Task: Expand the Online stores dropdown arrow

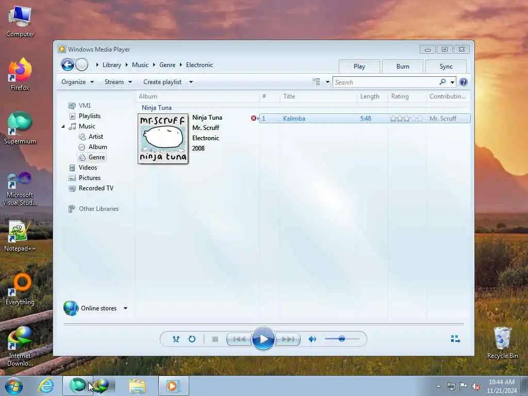Action: [x=125, y=308]
